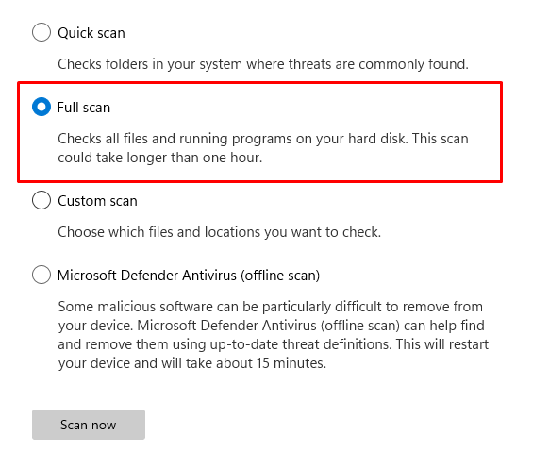The width and height of the screenshot is (549, 469).
Task: Click the Custom scan description about files and locations
Action: pyautogui.click(x=219, y=232)
